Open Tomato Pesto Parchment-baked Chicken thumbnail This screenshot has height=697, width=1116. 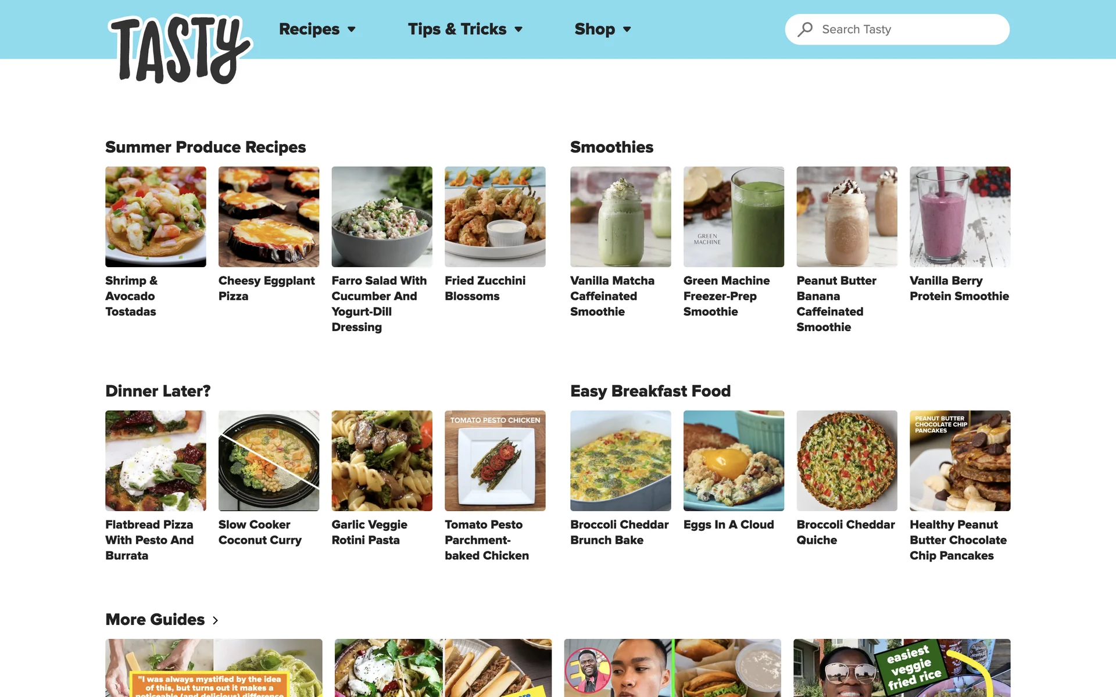pos(495,461)
